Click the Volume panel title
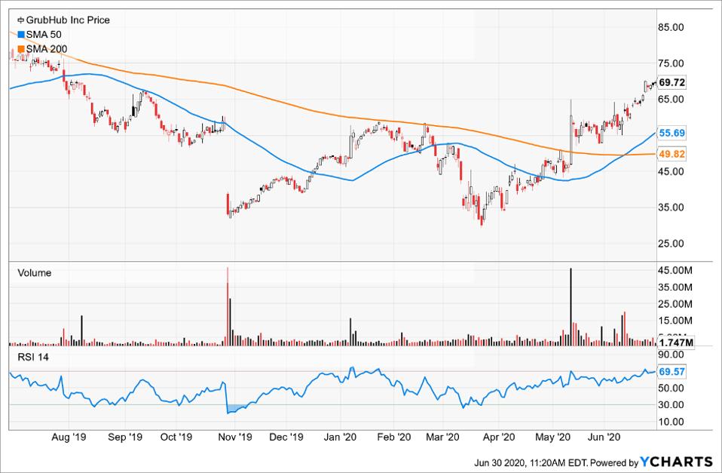This screenshot has height=473, width=722. tap(35, 272)
